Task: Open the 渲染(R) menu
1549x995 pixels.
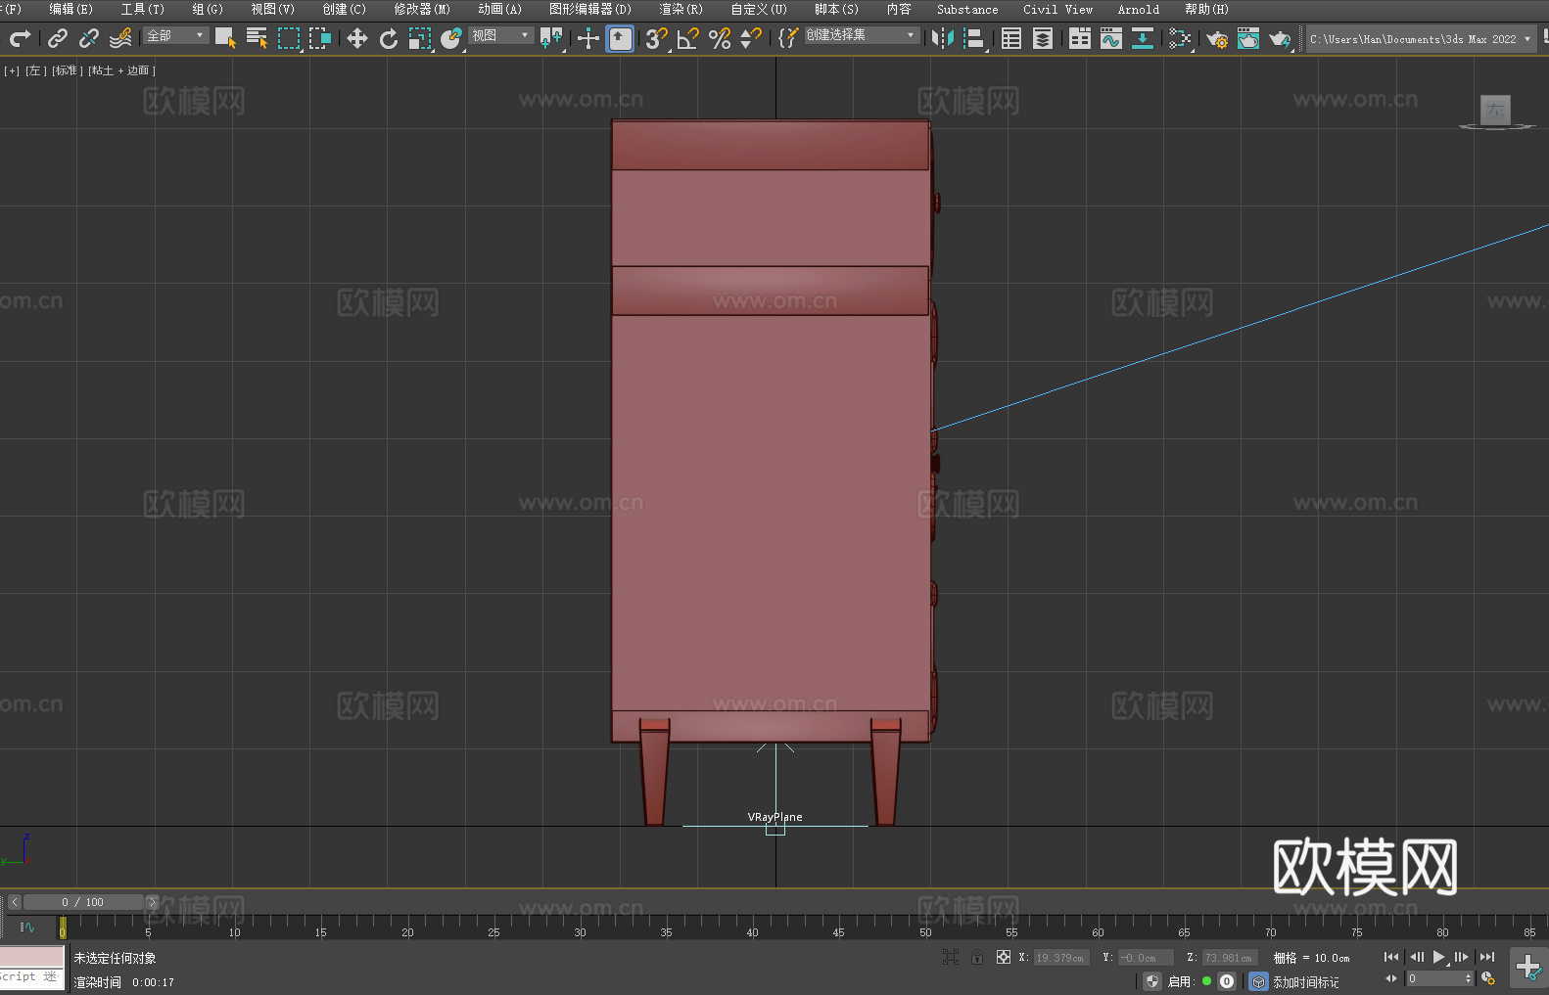Action: 681,9
